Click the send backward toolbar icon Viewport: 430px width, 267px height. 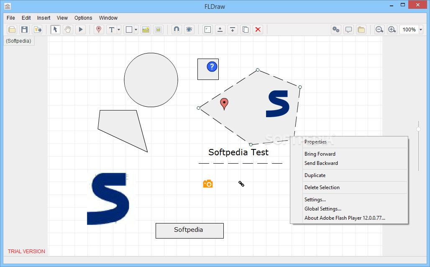[x=233, y=29]
